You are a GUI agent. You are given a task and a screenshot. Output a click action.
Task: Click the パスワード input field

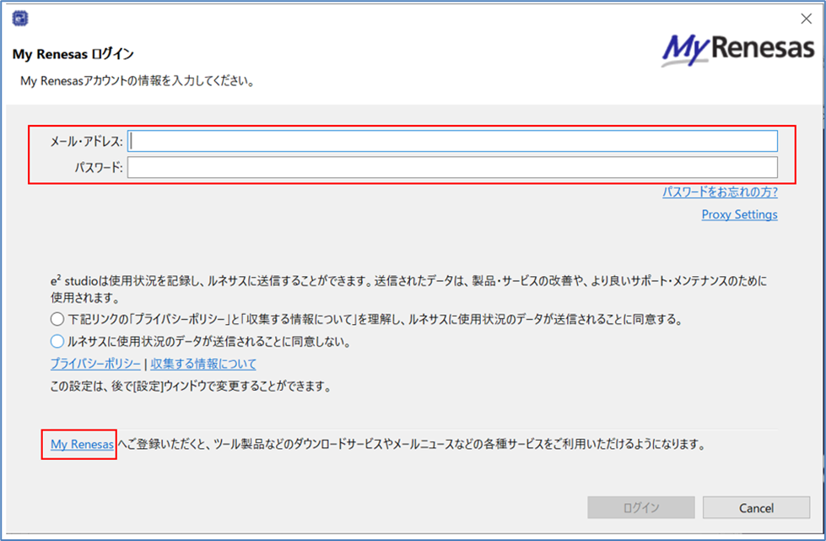[x=452, y=167]
